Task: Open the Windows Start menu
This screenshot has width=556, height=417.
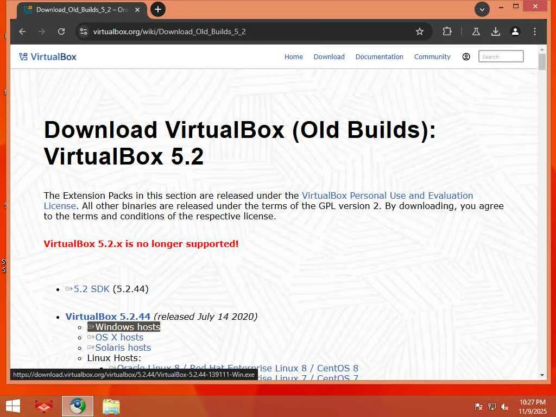Action: point(13,406)
